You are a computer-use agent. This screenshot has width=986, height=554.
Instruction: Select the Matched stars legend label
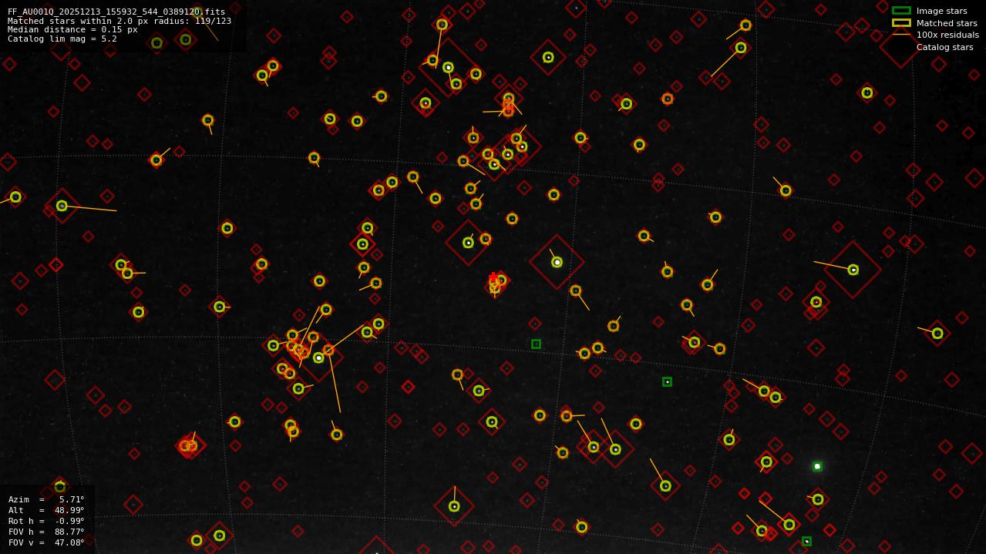click(x=947, y=23)
